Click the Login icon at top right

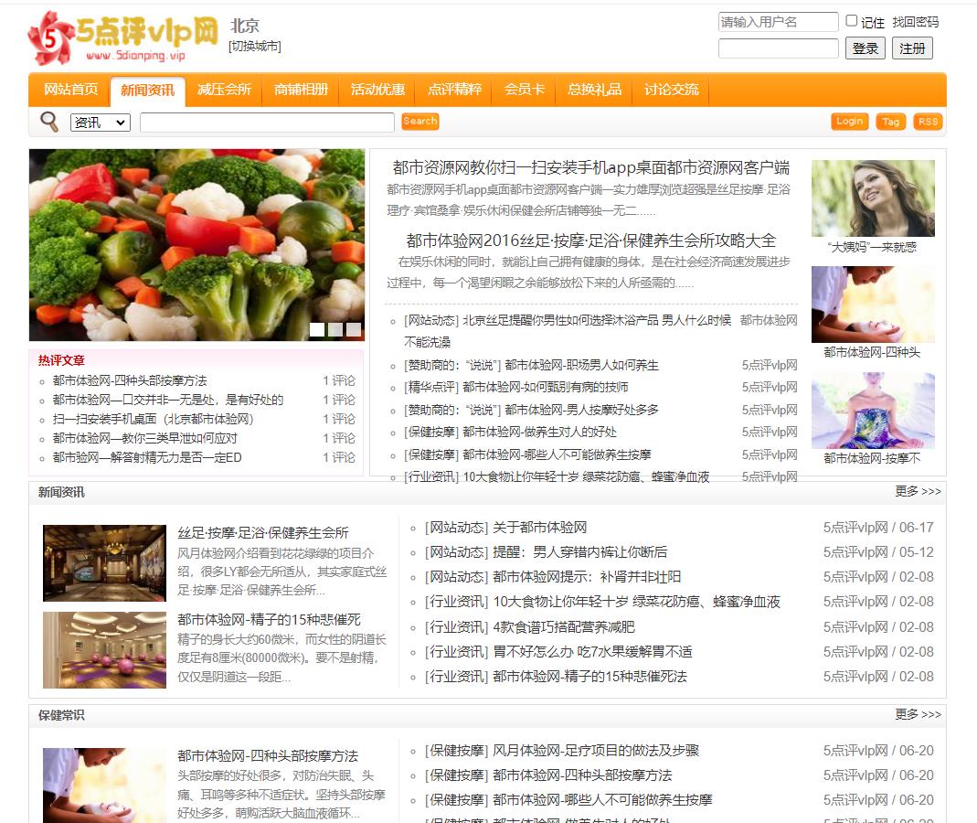tap(848, 121)
